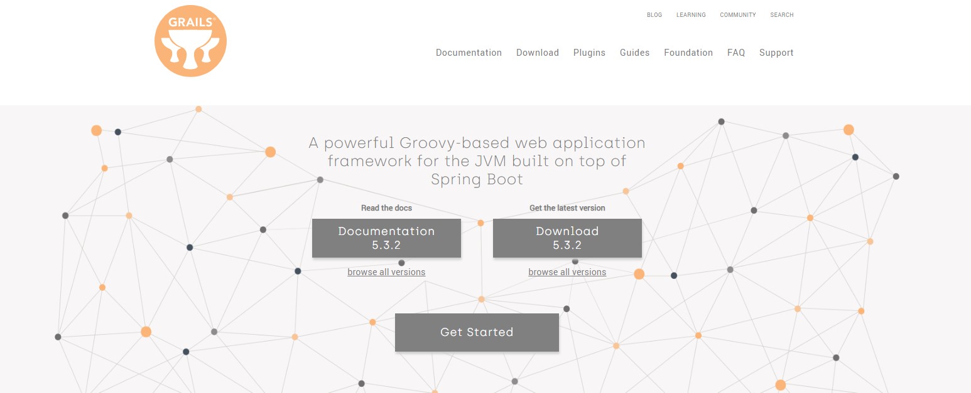The image size is (971, 393).
Task: Select Download in the main navigation menu
Action: tap(537, 53)
